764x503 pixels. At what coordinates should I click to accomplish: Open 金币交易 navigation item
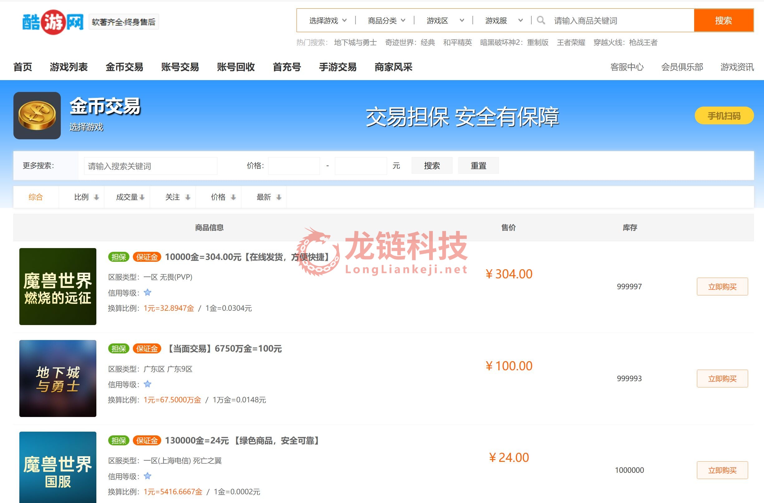pos(124,67)
